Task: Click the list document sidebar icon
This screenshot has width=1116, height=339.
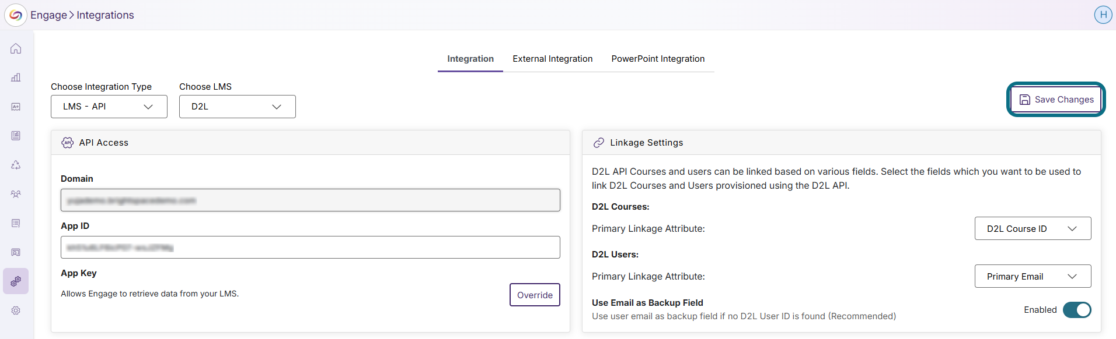Action: coord(16,223)
